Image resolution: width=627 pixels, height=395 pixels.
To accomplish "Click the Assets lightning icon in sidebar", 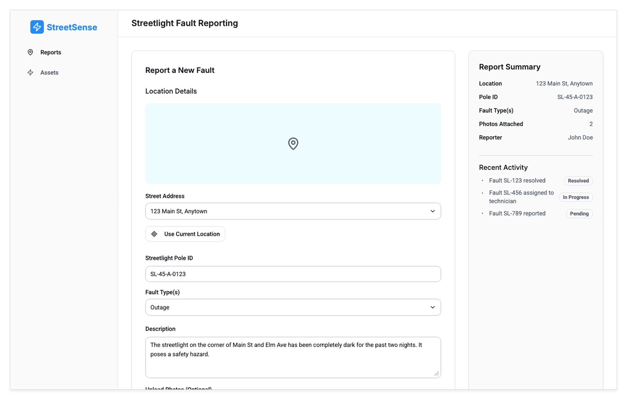I will pyautogui.click(x=30, y=73).
